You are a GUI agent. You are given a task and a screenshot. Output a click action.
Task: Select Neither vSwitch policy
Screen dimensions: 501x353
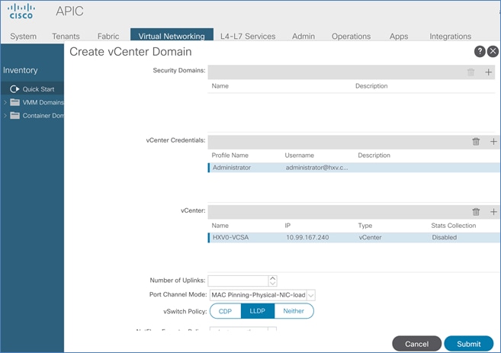pos(293,311)
